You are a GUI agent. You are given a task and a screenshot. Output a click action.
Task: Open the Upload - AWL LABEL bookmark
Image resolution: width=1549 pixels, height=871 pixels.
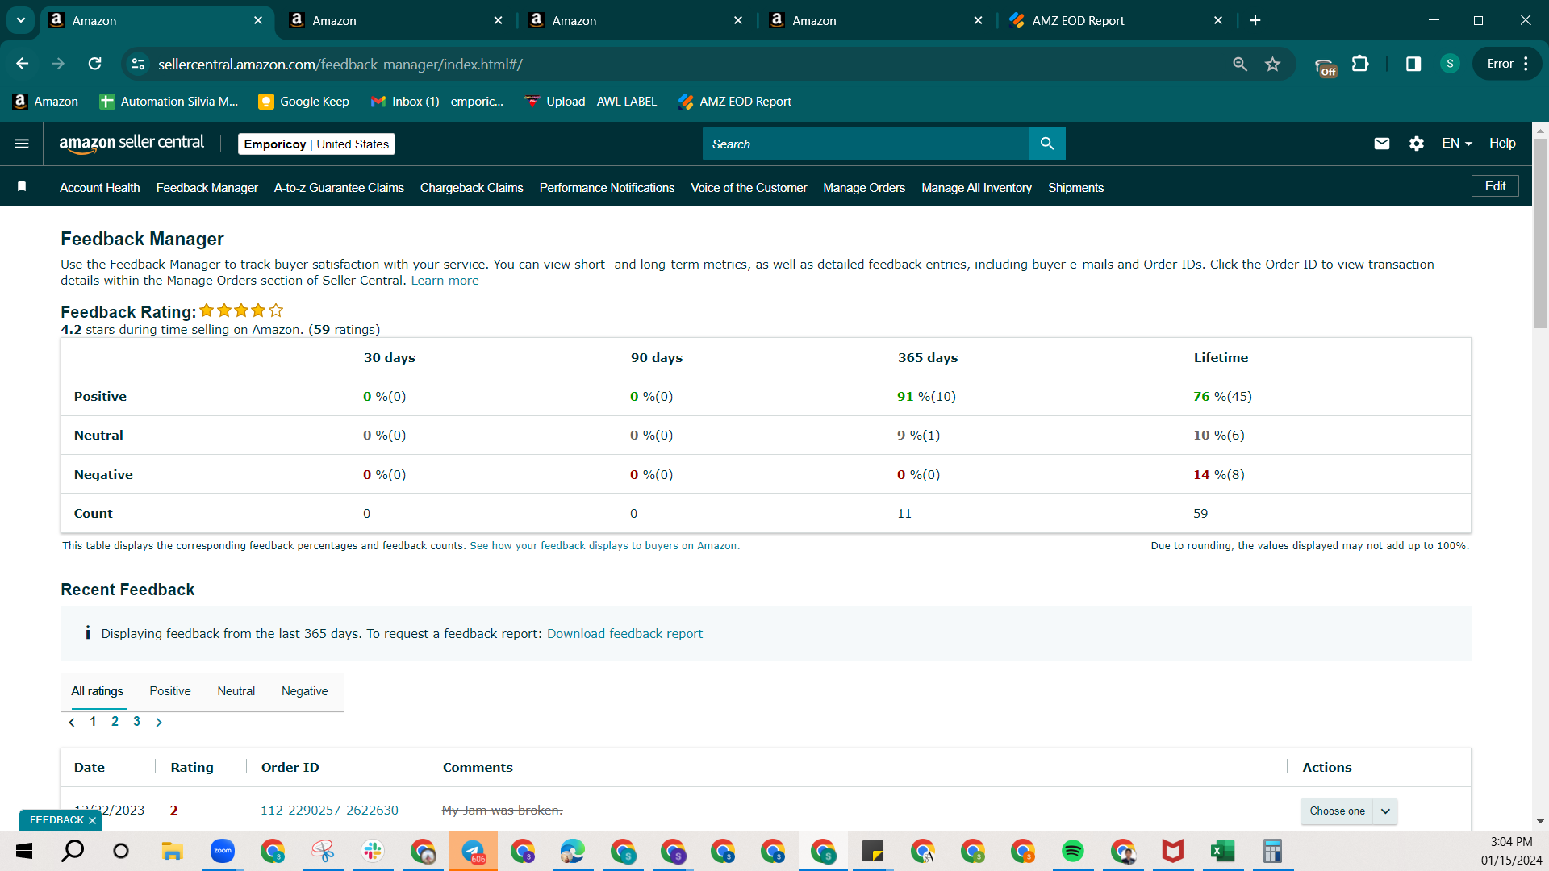pyautogui.click(x=591, y=102)
